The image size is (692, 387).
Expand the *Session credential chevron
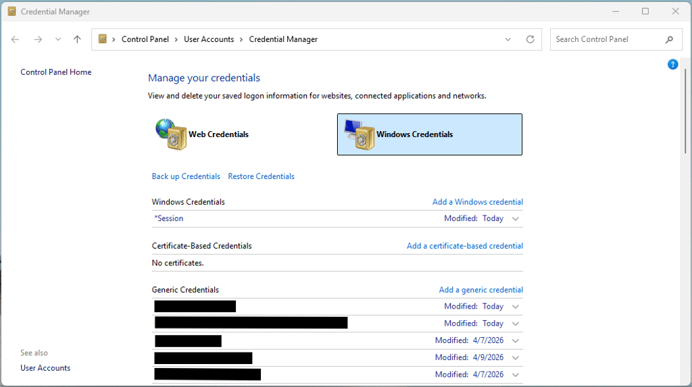pyautogui.click(x=516, y=218)
